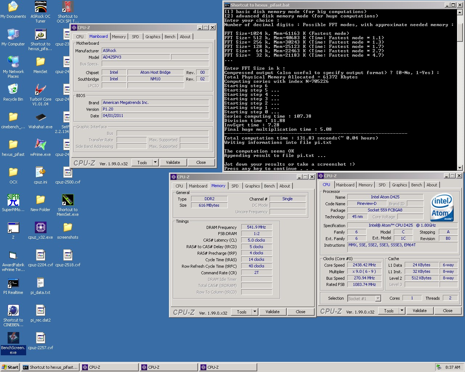The width and height of the screenshot is (465, 372).
Task: Click Validate in Mainboard CPU-Z window
Action: [173, 162]
